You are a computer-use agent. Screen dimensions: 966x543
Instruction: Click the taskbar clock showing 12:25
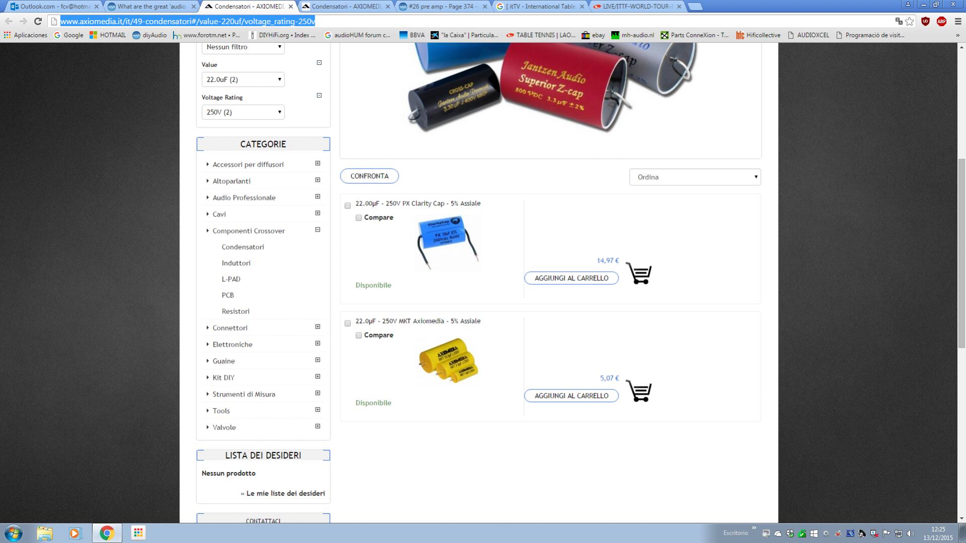pyautogui.click(x=938, y=533)
